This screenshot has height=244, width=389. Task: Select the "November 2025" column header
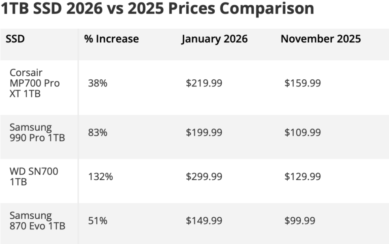[321, 39]
